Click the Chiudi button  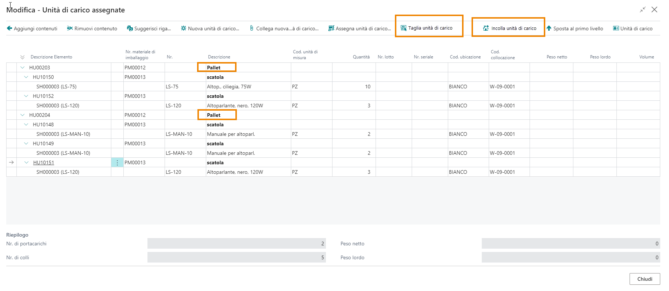coord(645,279)
